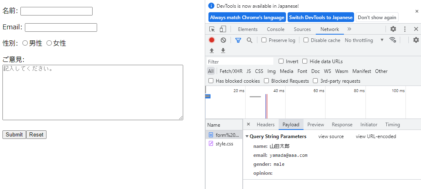
Task: Filter requests by JS type
Action: point(248,71)
